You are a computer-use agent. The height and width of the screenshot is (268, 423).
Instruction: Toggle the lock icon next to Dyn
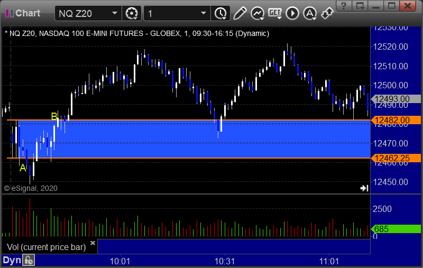(29, 261)
